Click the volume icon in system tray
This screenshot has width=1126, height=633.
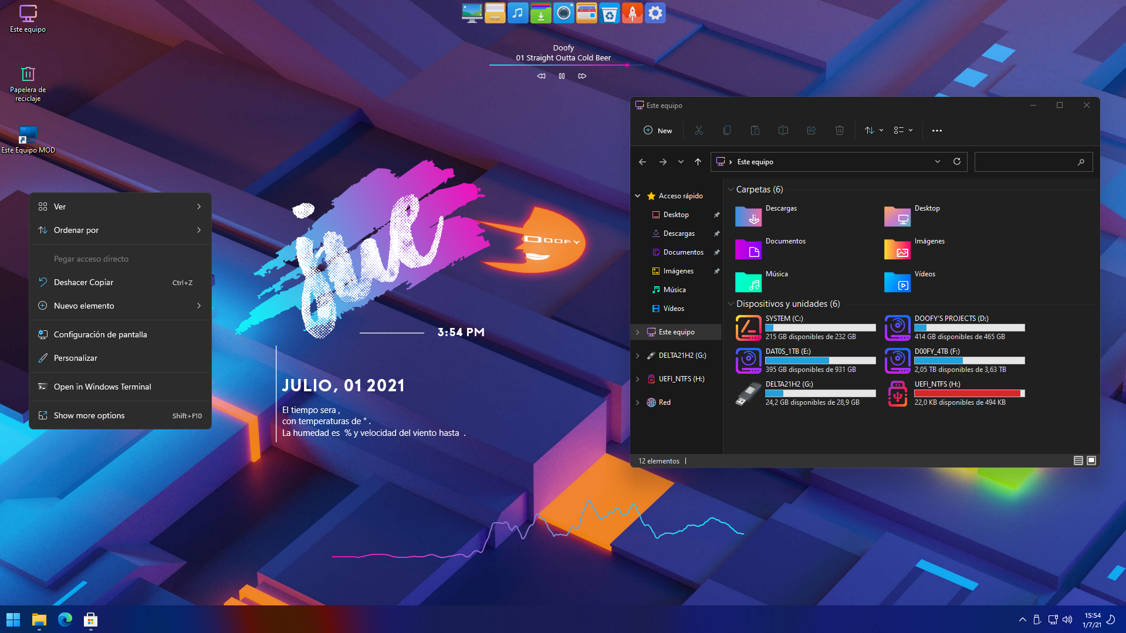pyautogui.click(x=1067, y=620)
